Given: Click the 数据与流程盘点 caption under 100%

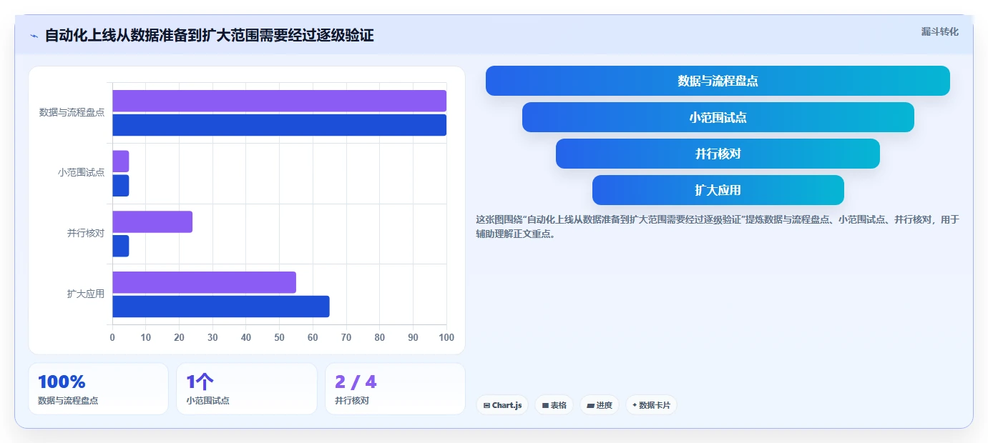Looking at the screenshot, I should (x=68, y=401).
